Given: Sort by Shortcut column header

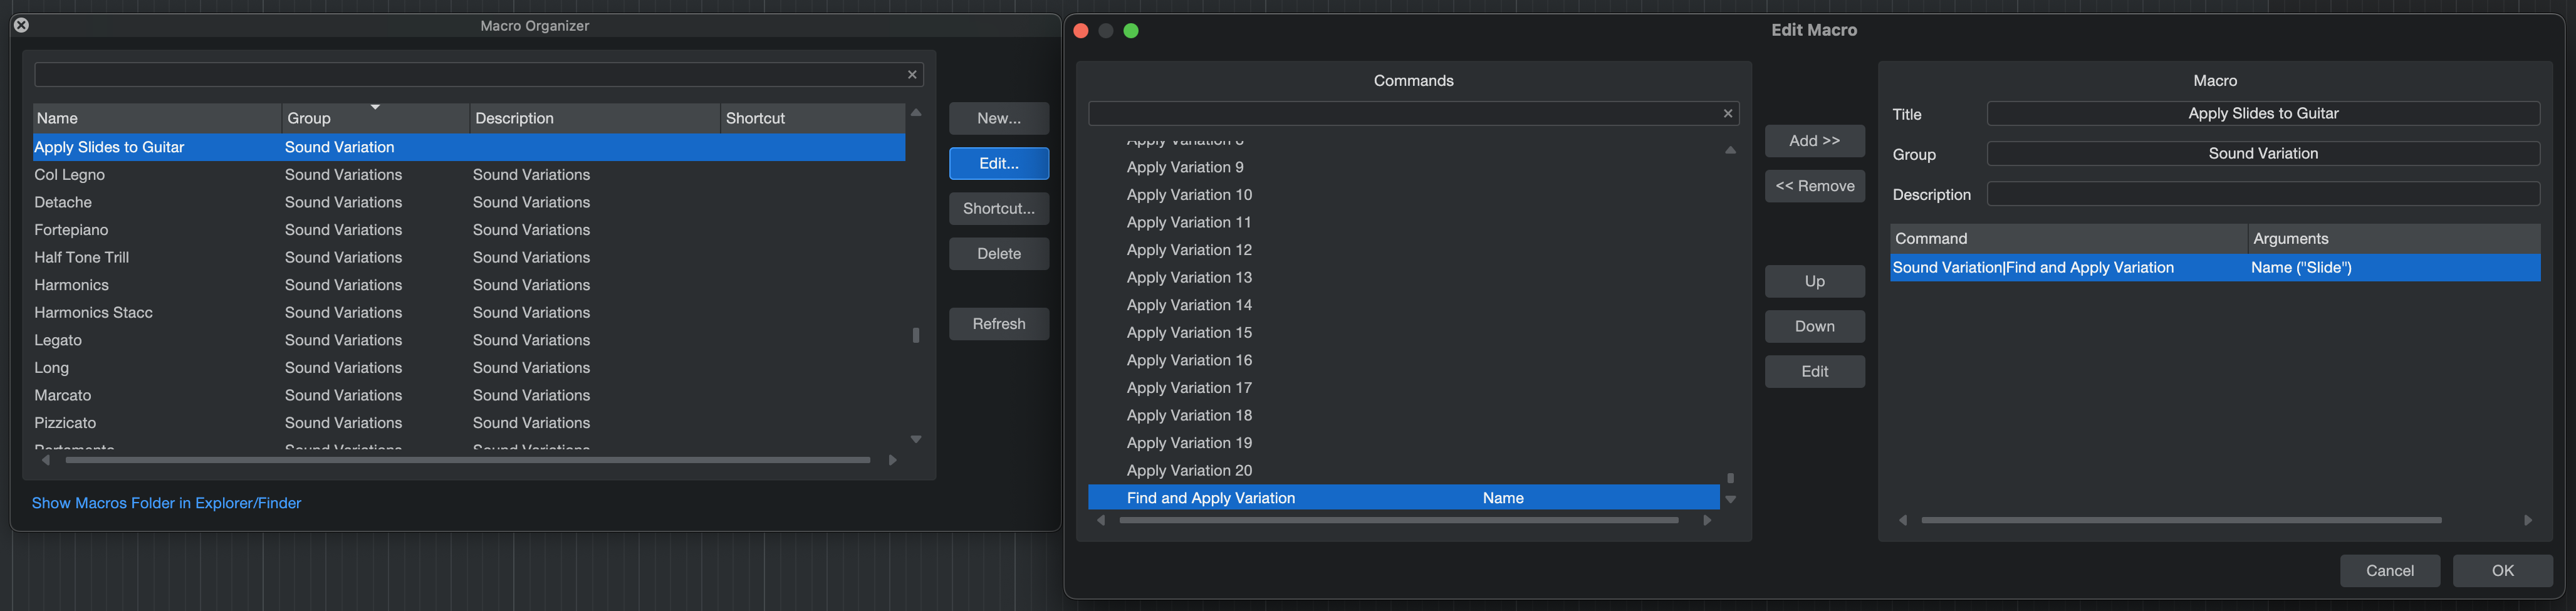Looking at the screenshot, I should click(x=813, y=118).
